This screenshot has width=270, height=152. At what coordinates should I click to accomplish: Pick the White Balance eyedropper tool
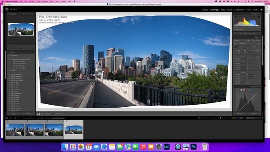[235, 48]
